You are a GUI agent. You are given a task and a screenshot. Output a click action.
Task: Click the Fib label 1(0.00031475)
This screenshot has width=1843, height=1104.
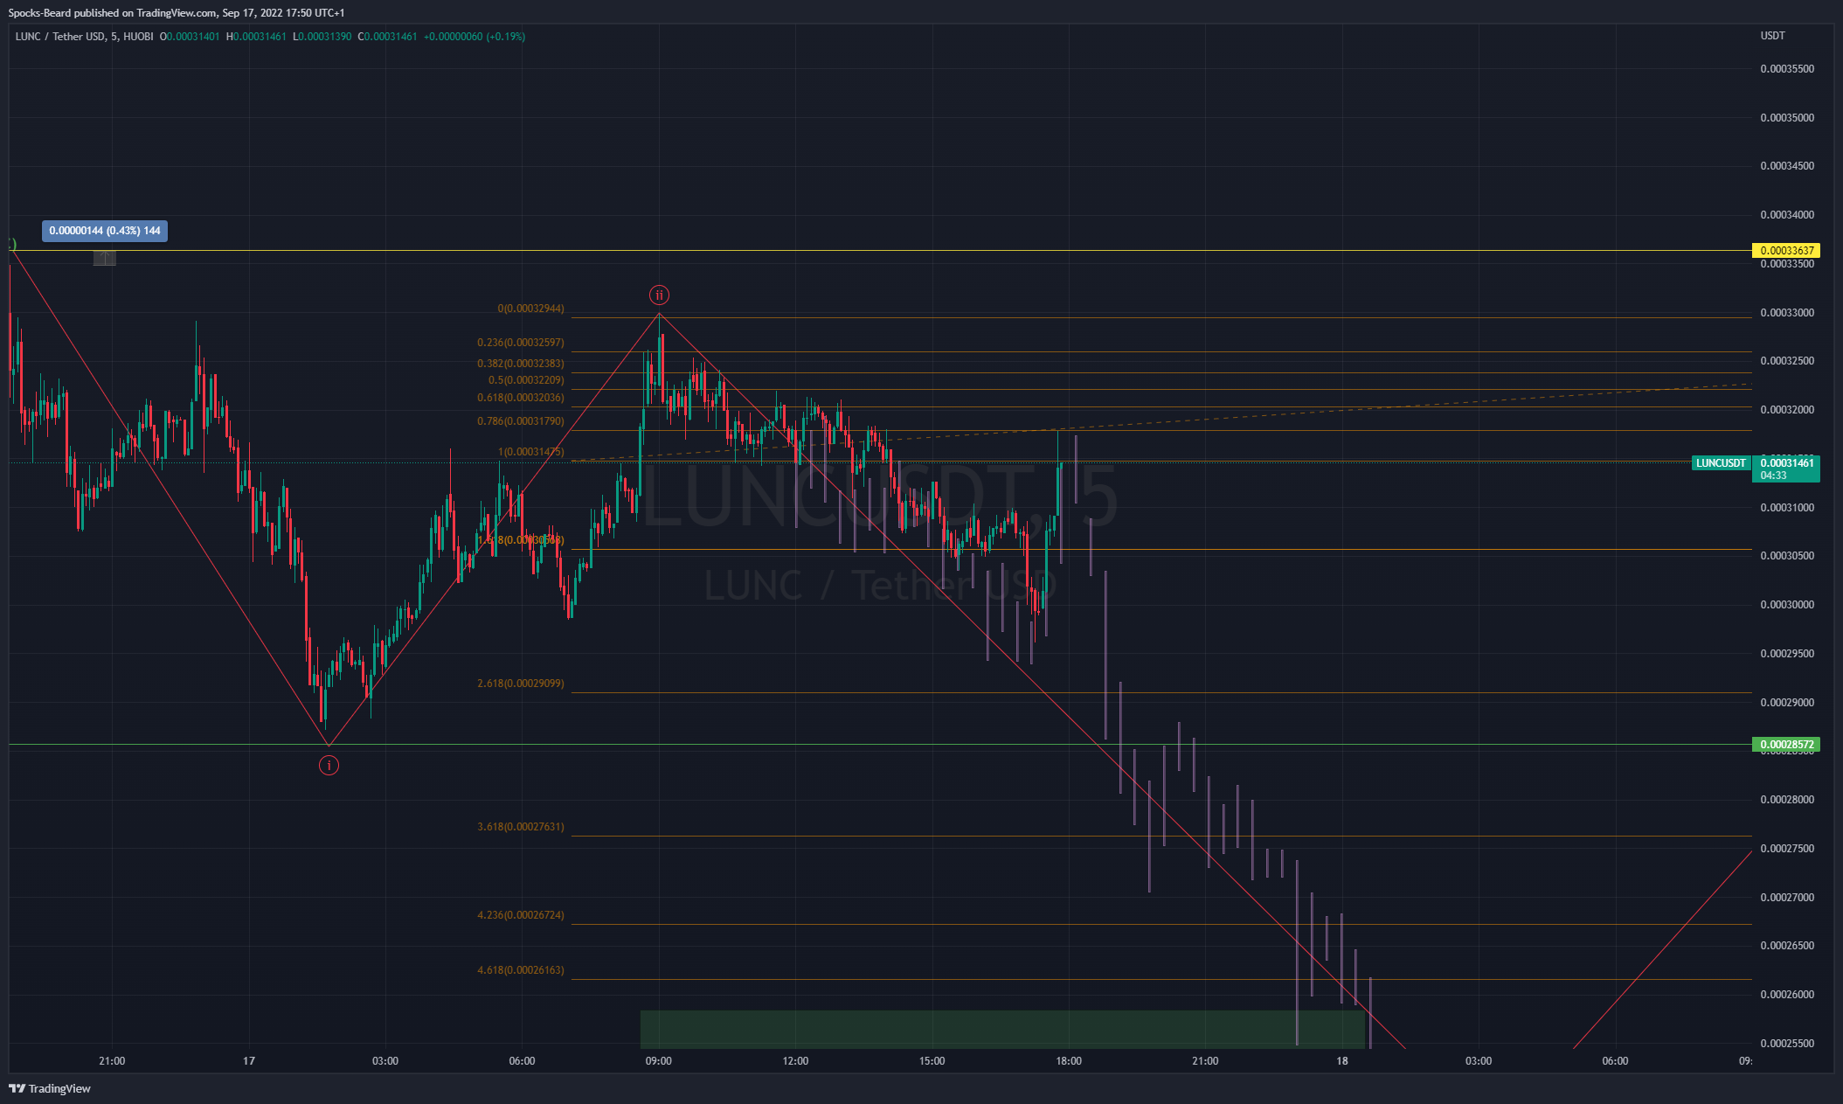point(531,452)
